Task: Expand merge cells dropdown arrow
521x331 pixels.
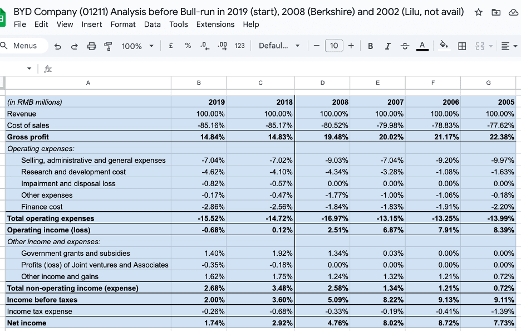Action: tap(491, 46)
